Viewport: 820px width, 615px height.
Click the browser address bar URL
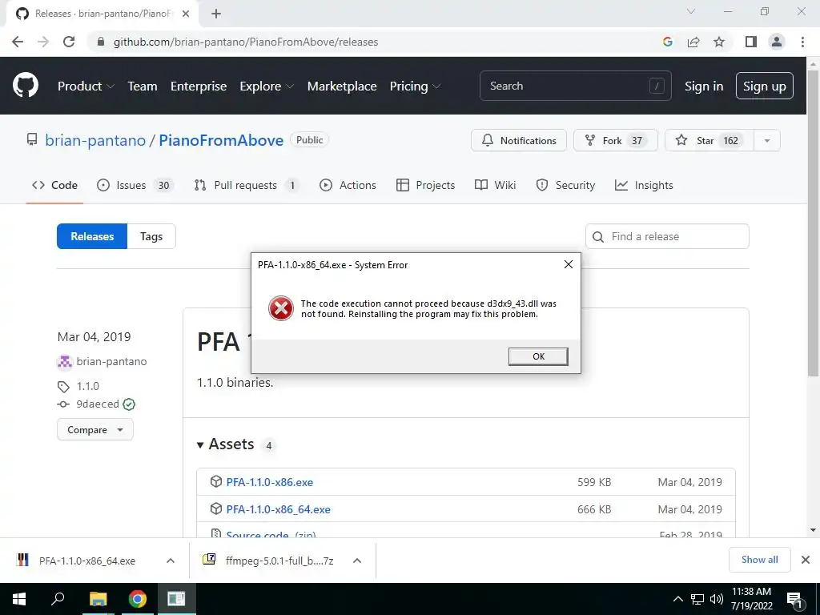point(246,42)
